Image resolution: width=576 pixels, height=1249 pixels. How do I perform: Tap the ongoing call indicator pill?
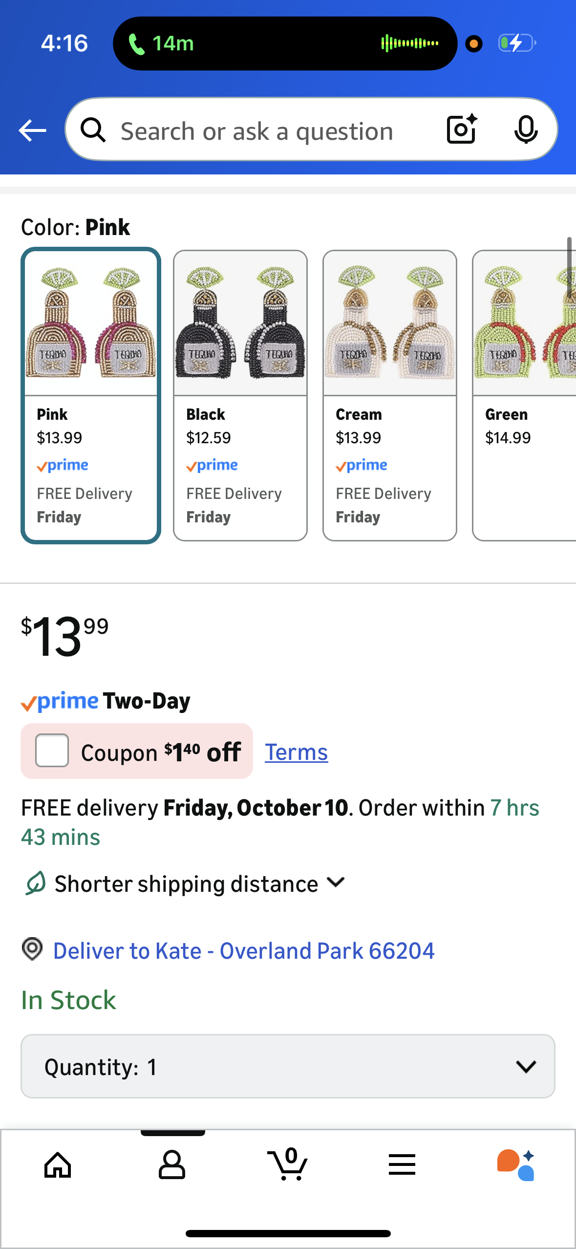click(285, 43)
